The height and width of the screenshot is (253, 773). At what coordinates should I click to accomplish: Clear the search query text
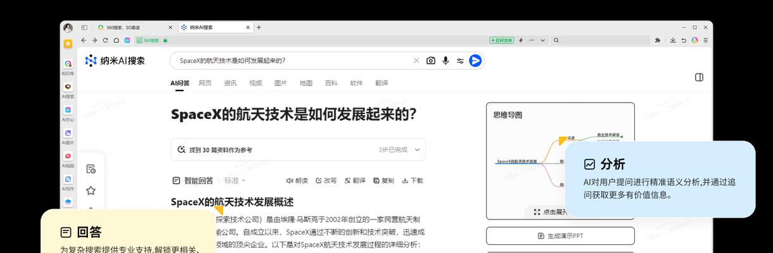tap(416, 61)
